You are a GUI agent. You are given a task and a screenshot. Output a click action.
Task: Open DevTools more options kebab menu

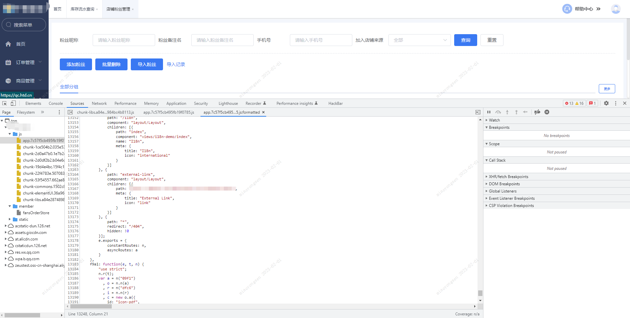coord(616,103)
